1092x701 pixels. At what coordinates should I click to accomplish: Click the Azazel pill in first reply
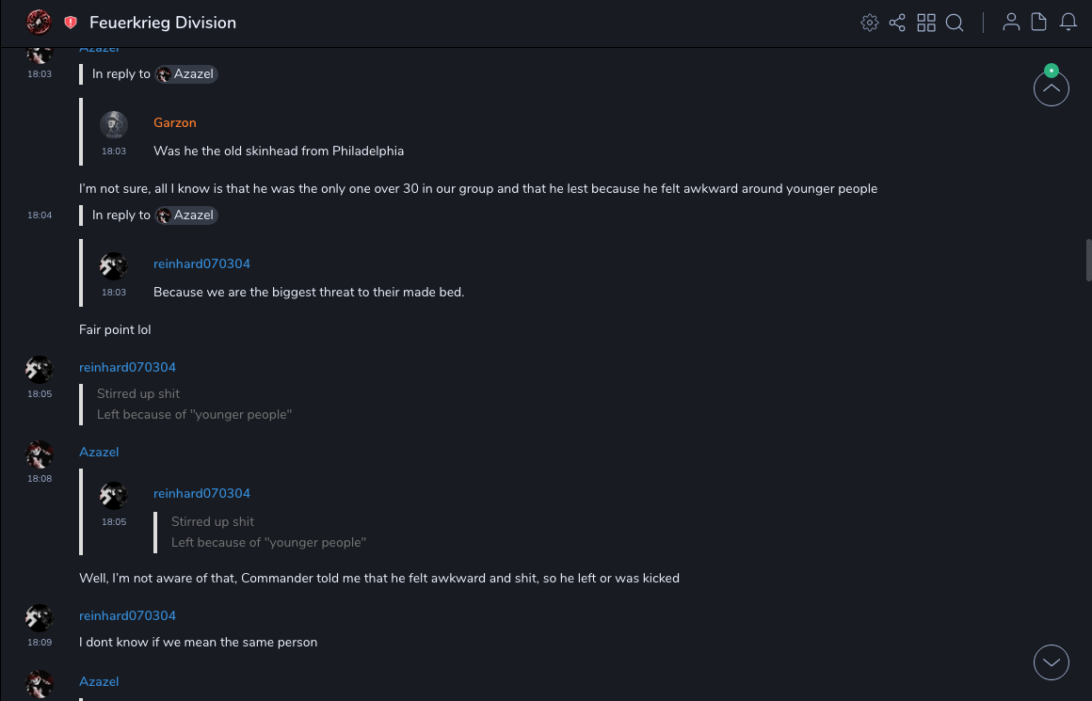pos(186,74)
